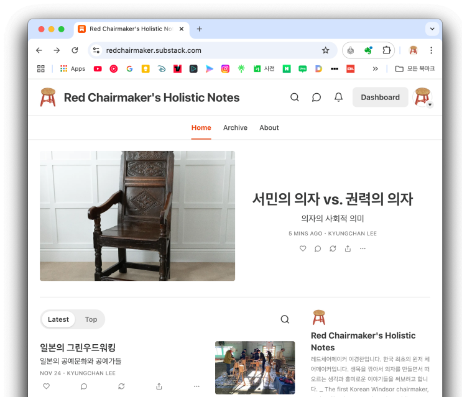Switch to the About tab

(269, 128)
